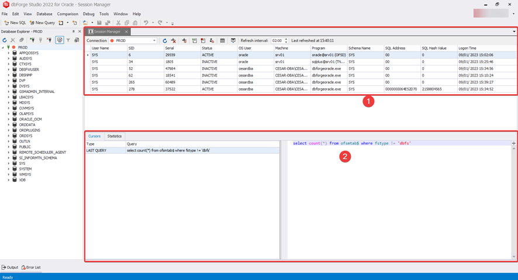Expand the CTXSYS schema node

click(9, 64)
